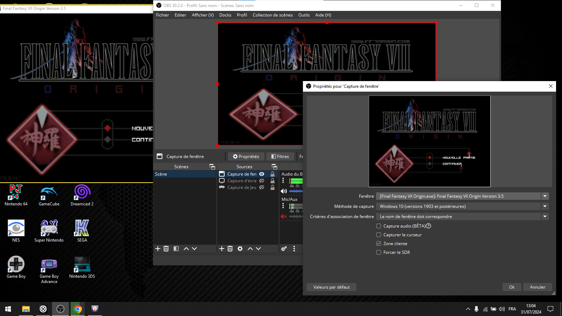Click Valeurs par défaut button
The width and height of the screenshot is (562, 316).
pos(331,287)
